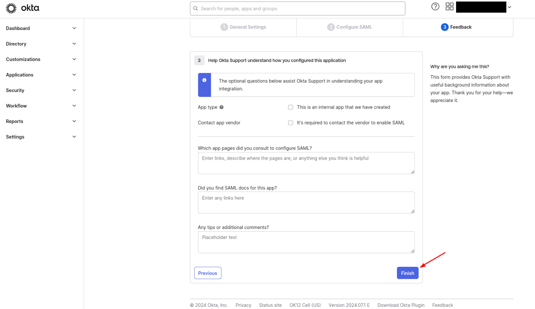Open the apps grid icon
Viewport: 535px width, 309px height.
(x=449, y=7)
